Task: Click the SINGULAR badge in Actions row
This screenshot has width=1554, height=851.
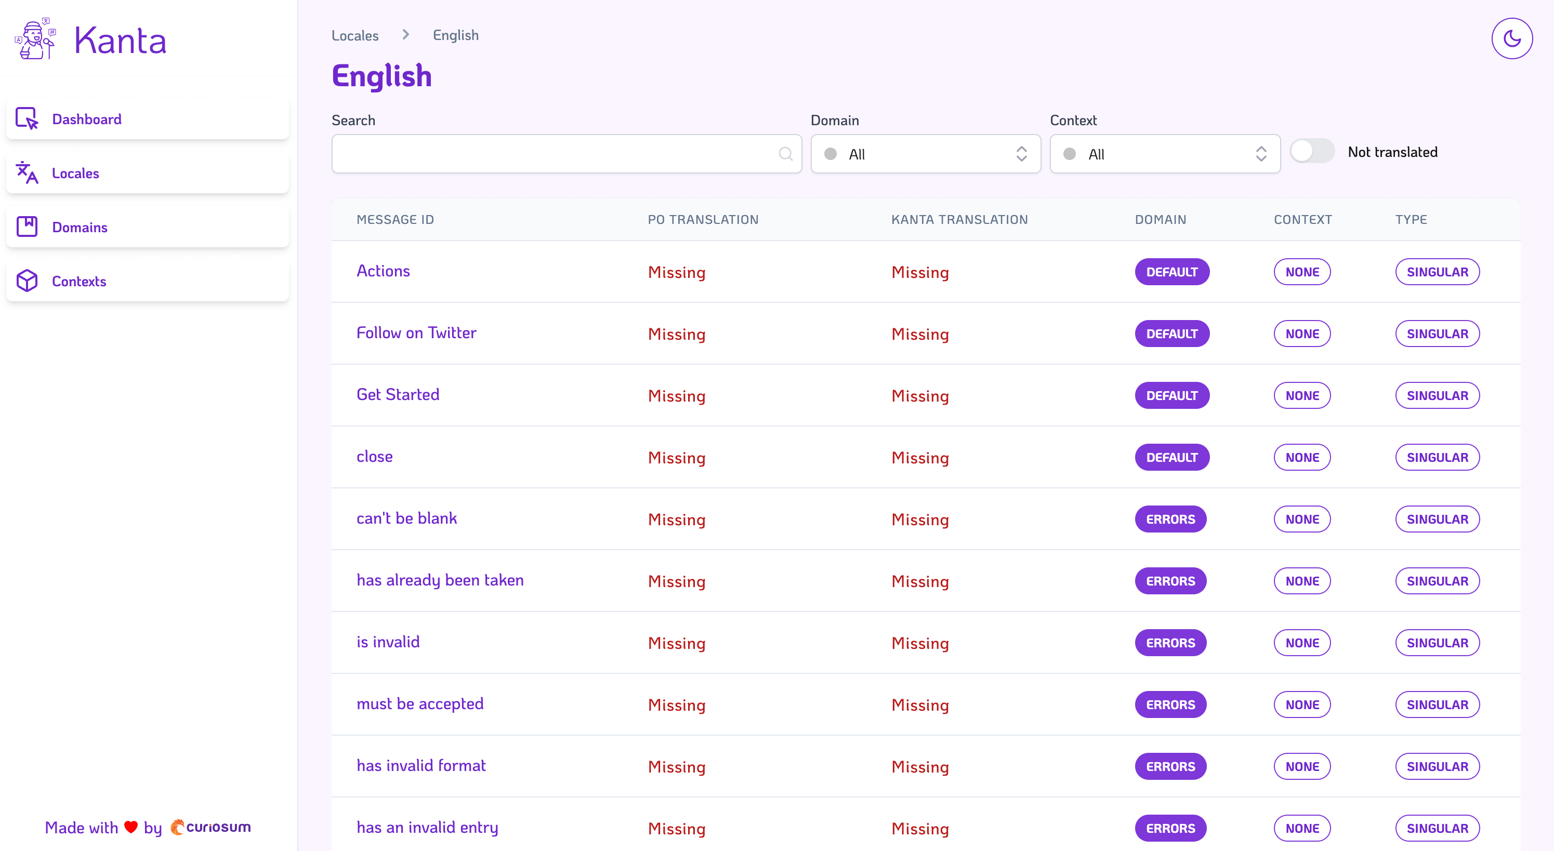Action: pos(1437,272)
